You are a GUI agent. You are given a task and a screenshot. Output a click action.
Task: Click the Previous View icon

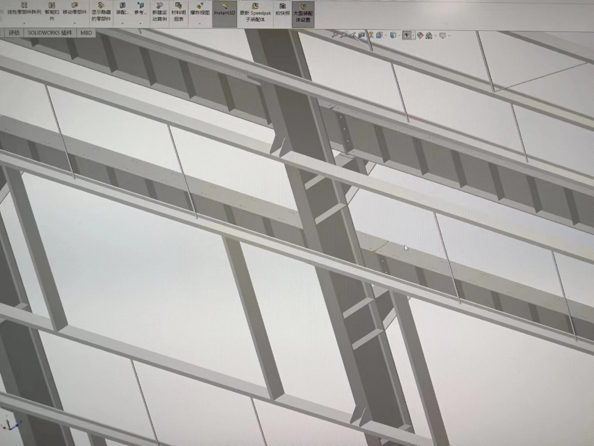pos(353,35)
